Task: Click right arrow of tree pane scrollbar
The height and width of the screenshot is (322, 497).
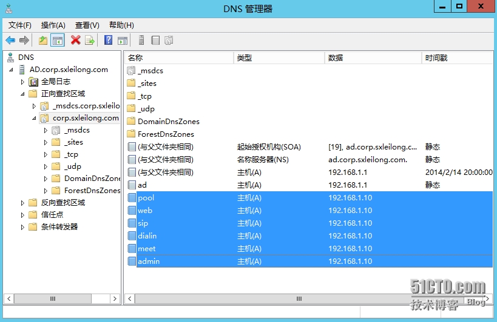Action: [x=115, y=298]
